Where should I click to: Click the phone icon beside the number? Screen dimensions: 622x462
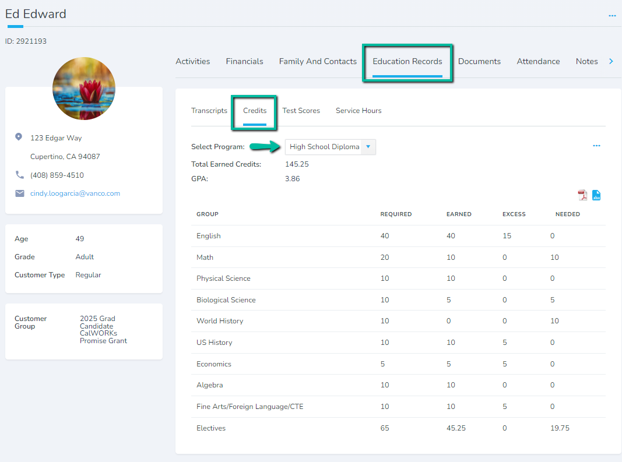tap(19, 175)
